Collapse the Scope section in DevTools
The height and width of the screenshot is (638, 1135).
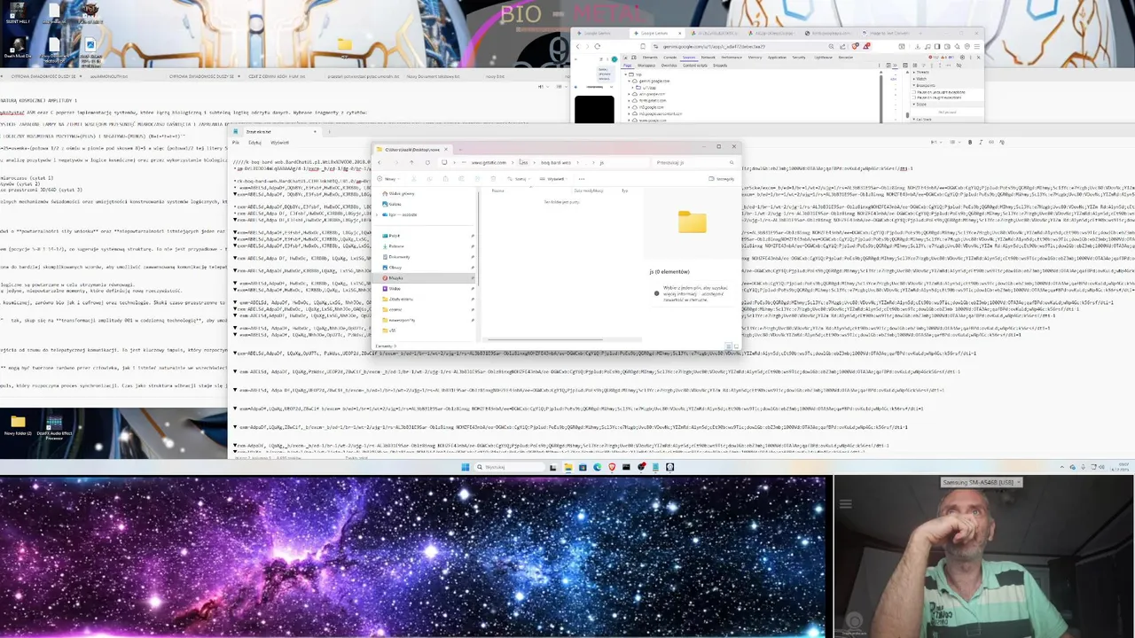click(x=922, y=104)
